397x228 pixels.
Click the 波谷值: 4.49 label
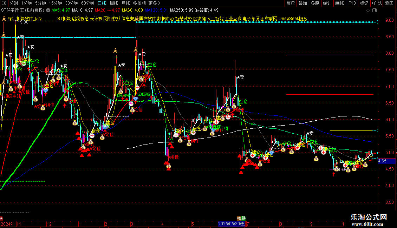coord(207,11)
